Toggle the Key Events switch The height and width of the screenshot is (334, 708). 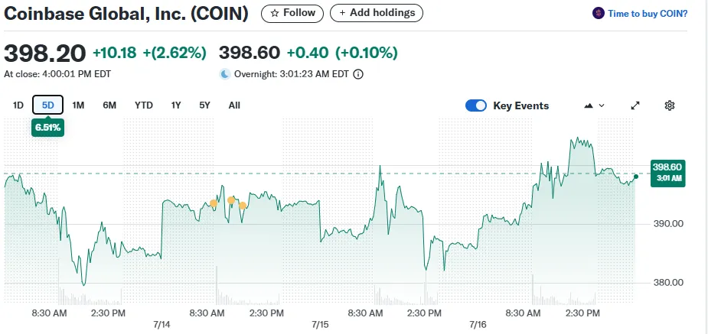pos(476,105)
